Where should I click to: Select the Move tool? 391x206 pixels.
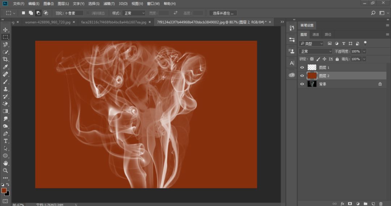(x=5, y=30)
